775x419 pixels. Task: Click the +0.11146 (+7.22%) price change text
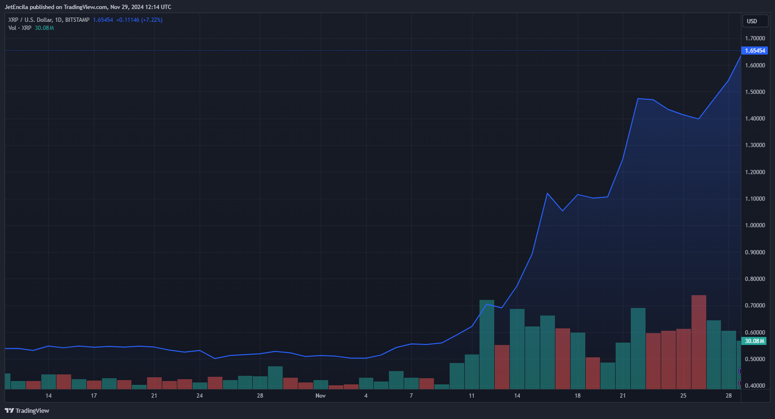(x=139, y=20)
